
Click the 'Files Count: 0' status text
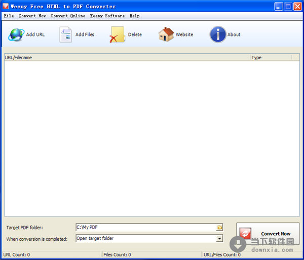tap(117, 254)
